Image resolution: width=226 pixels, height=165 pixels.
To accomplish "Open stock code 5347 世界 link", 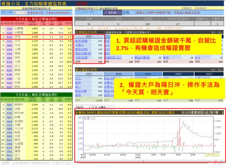I will (x=9, y=87).
